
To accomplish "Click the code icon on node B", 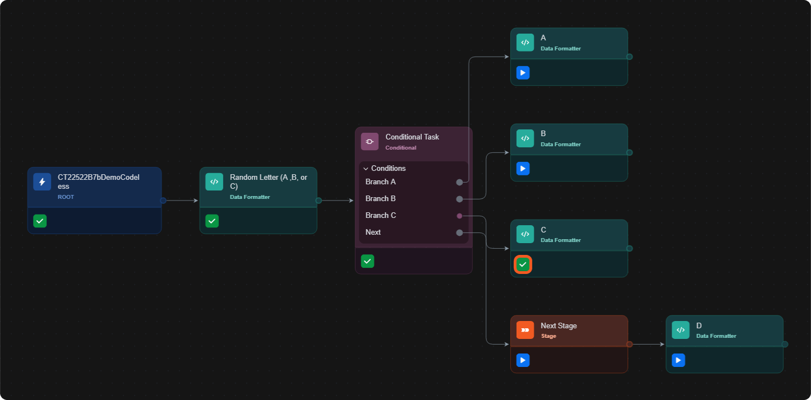I will point(525,138).
